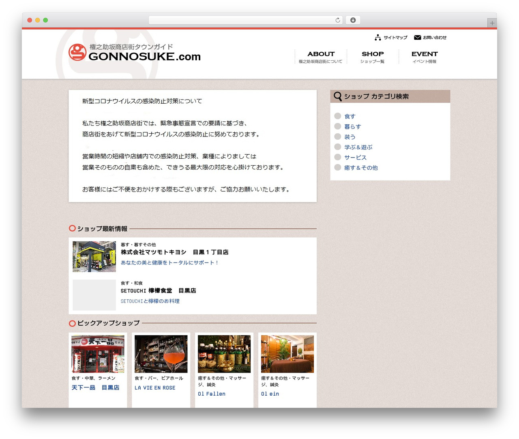Screen dimensions: 519x439
Task: Select the 装う category link
Action: click(x=350, y=137)
